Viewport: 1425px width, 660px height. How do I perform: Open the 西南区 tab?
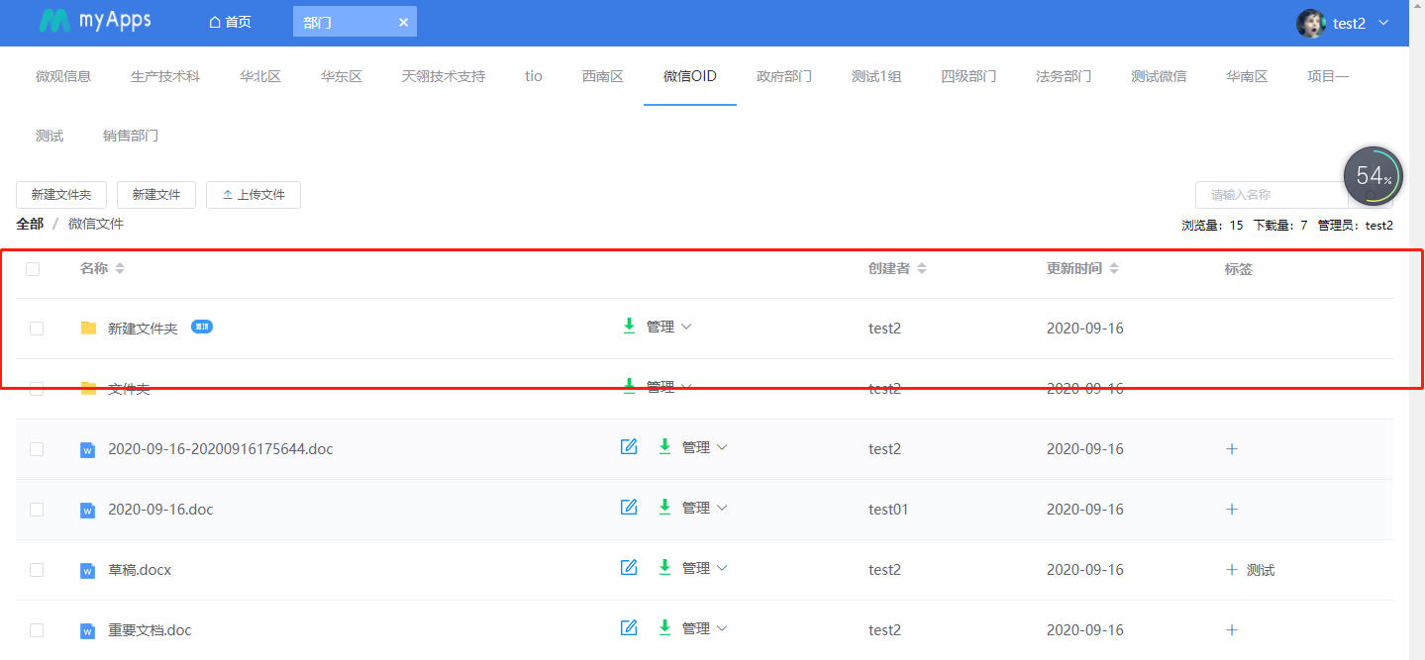(x=603, y=76)
